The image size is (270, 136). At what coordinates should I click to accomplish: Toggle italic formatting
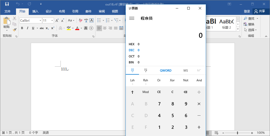[x=27, y=28]
